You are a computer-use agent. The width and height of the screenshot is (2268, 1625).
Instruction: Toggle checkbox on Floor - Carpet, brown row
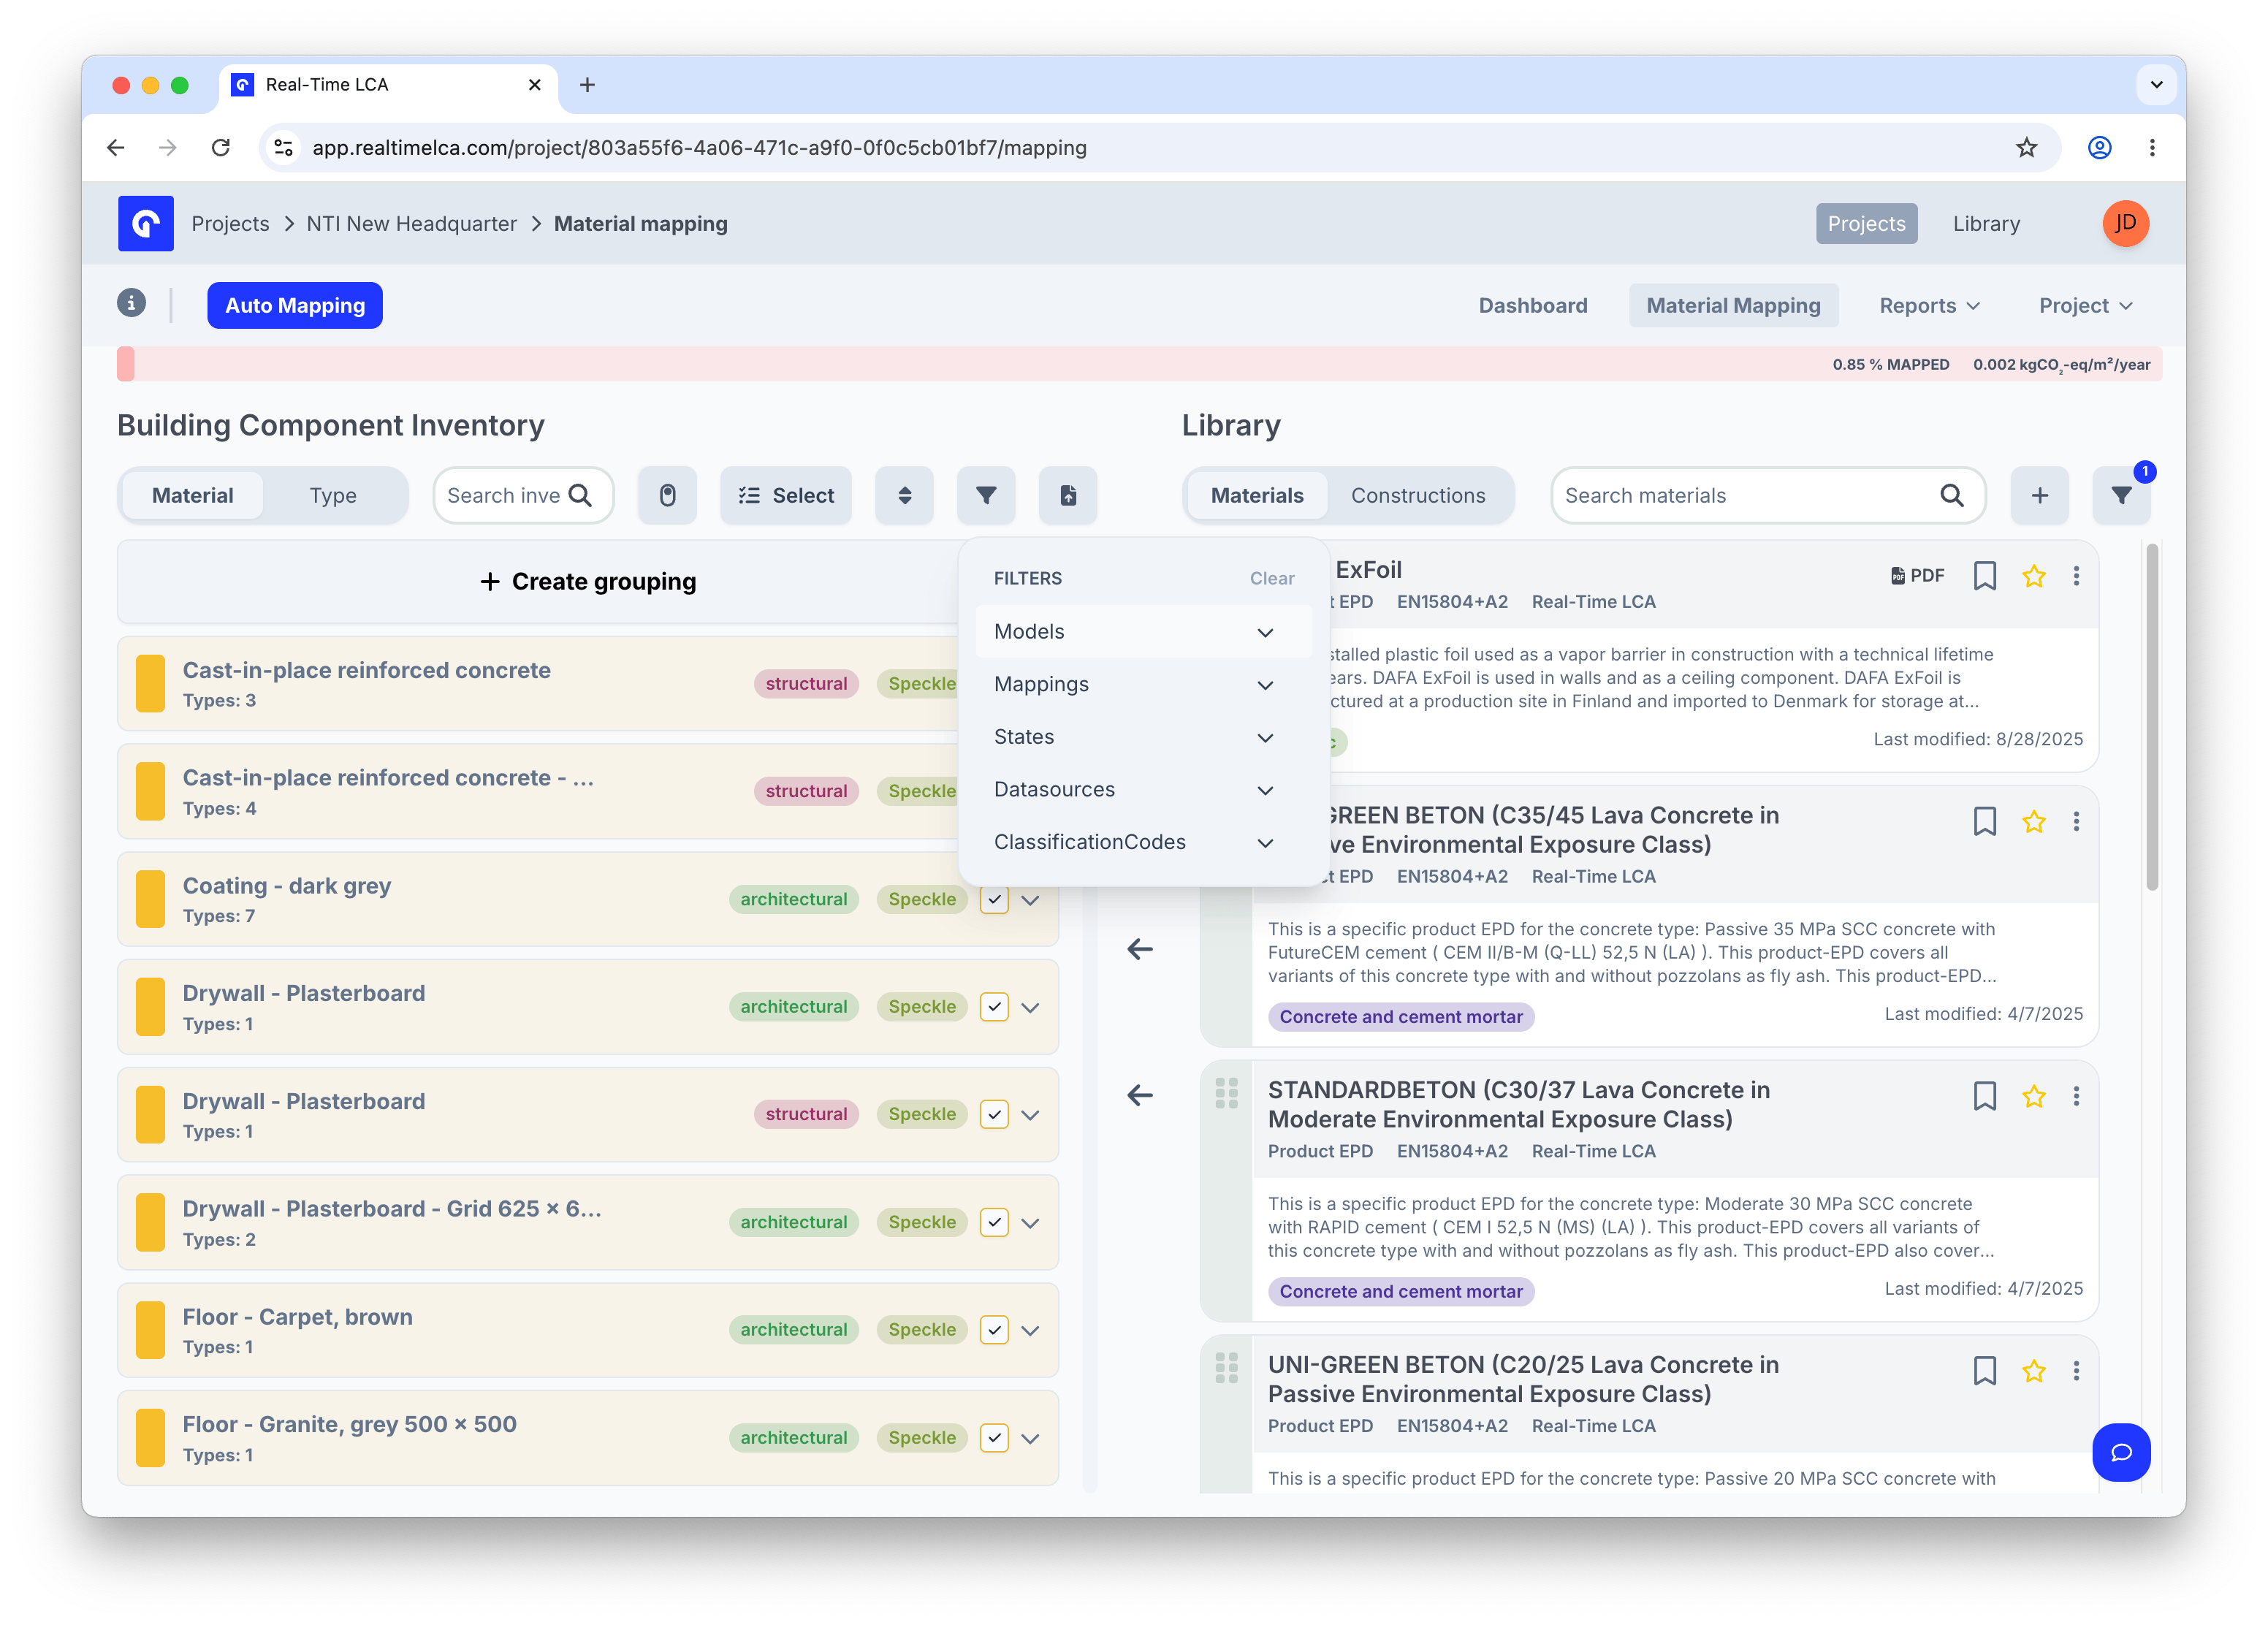[x=993, y=1330]
